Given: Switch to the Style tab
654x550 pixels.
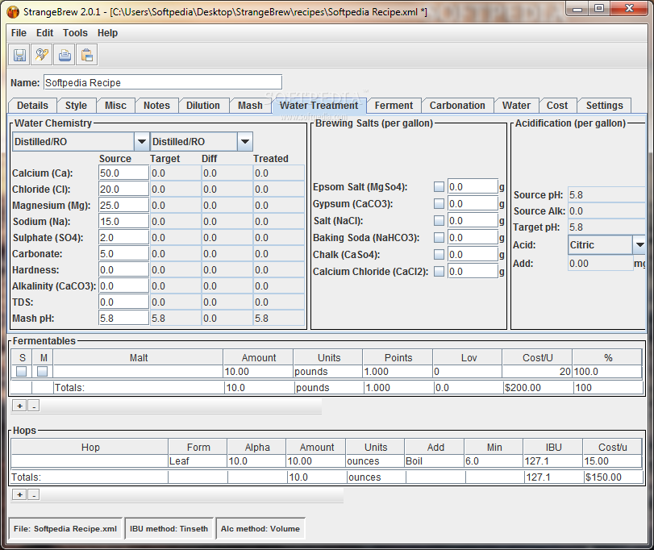Looking at the screenshot, I should coord(76,106).
